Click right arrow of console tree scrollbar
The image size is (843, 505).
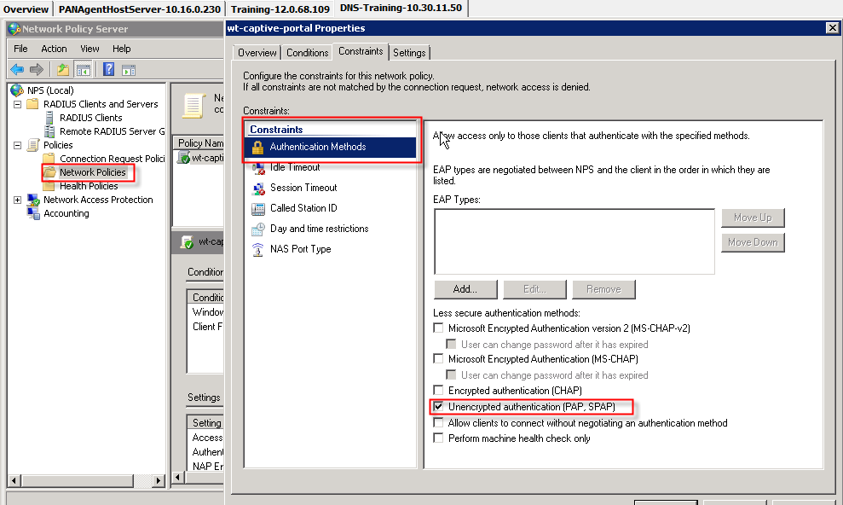tap(158, 480)
